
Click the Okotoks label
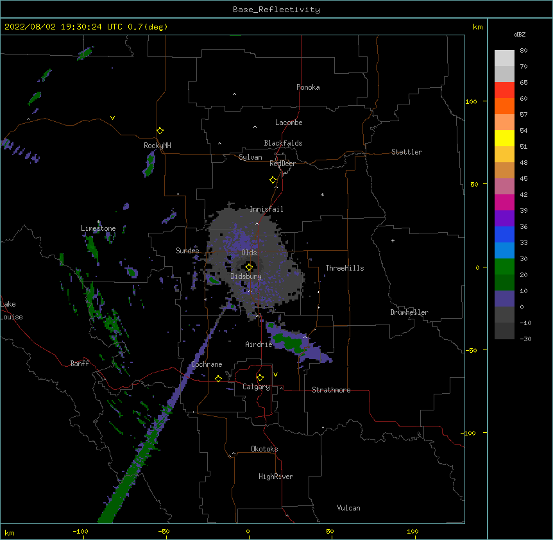pos(264,449)
